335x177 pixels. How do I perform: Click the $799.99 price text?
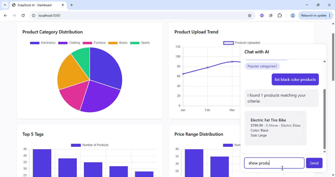[x=257, y=125]
